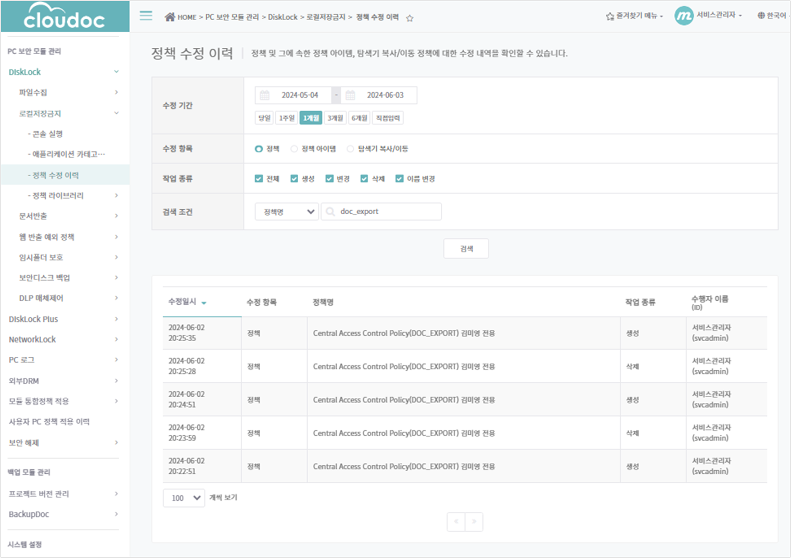Select the row modified at 20:25:35

465,333
